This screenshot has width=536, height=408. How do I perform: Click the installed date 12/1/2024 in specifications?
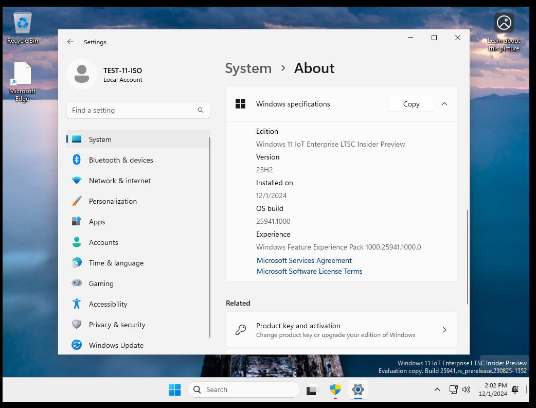pos(272,196)
